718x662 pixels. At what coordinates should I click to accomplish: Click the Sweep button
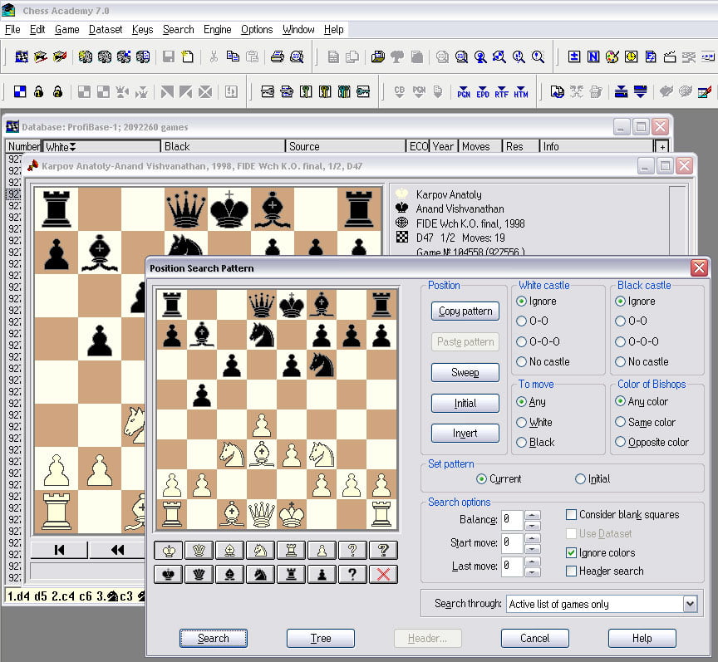pyautogui.click(x=465, y=372)
